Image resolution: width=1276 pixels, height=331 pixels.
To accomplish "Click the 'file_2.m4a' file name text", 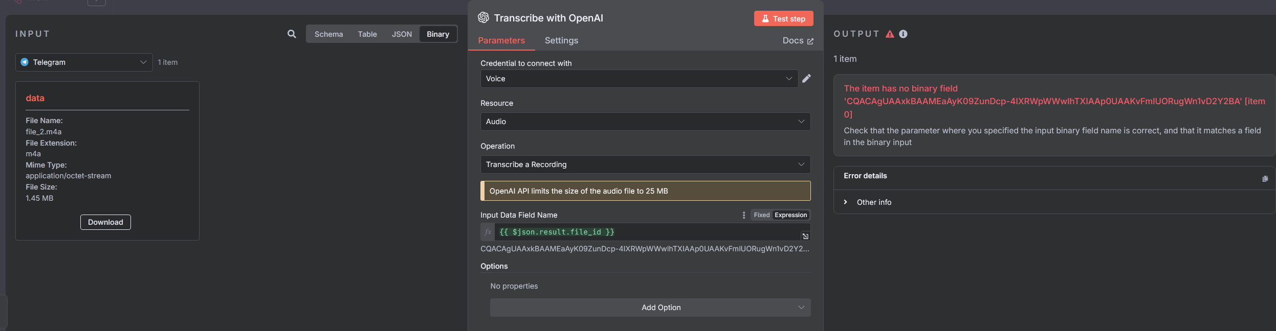I will click(43, 132).
